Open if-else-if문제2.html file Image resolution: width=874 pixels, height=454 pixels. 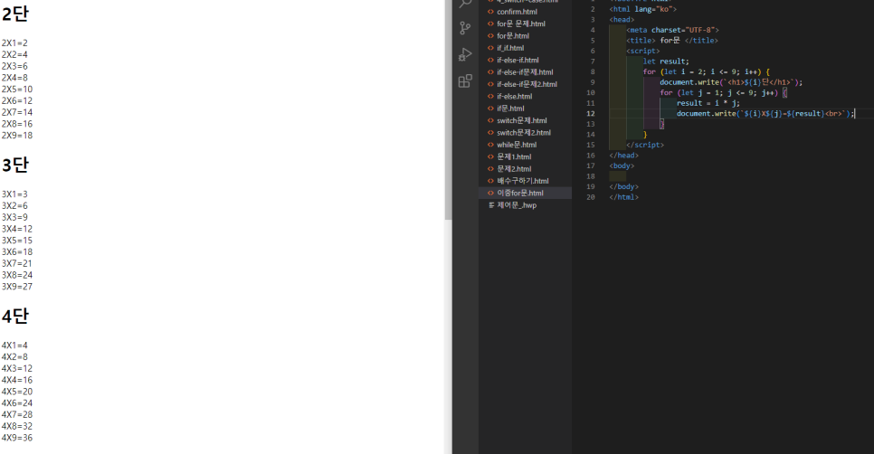click(527, 84)
